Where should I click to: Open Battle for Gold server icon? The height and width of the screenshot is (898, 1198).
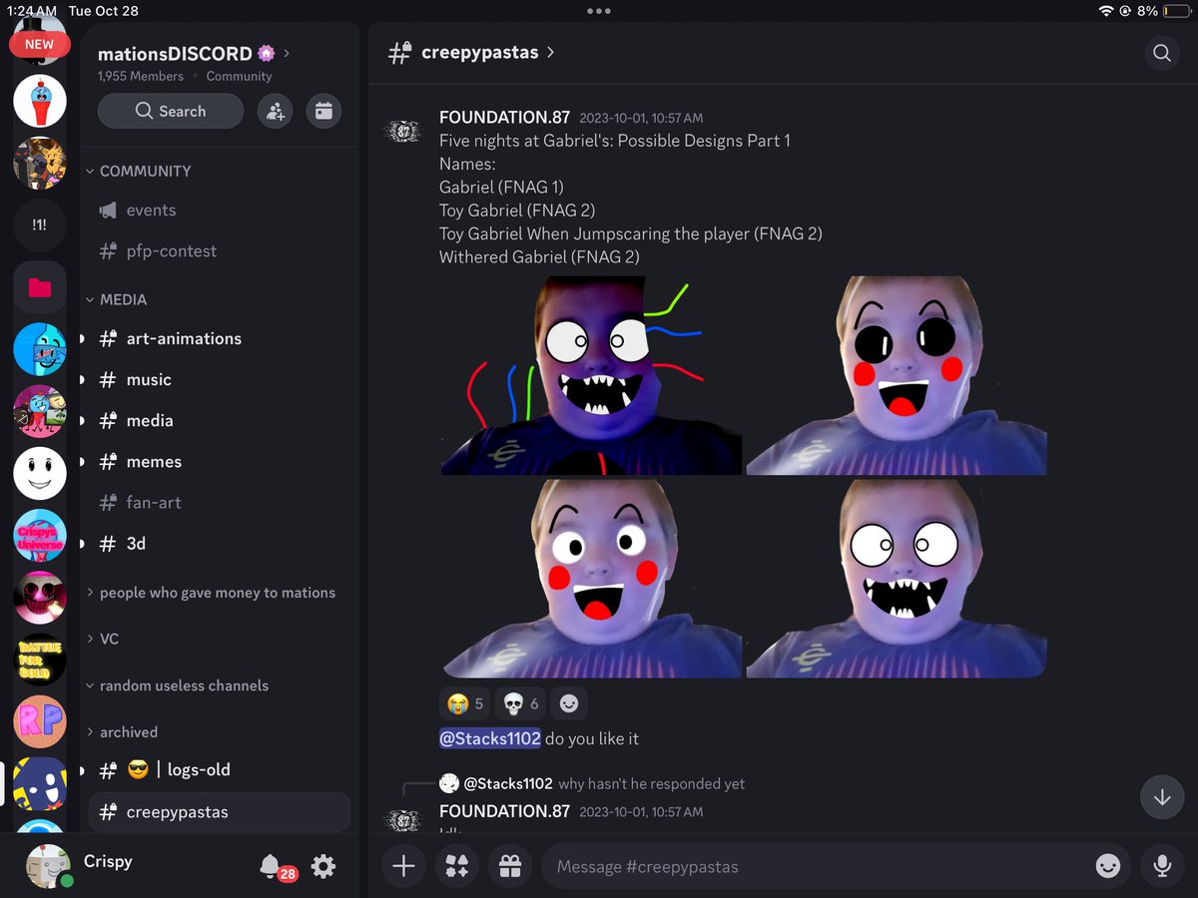pyautogui.click(x=40, y=659)
